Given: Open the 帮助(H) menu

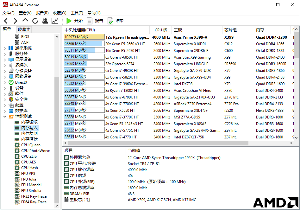Looking at the screenshot, I should [x=94, y=13].
